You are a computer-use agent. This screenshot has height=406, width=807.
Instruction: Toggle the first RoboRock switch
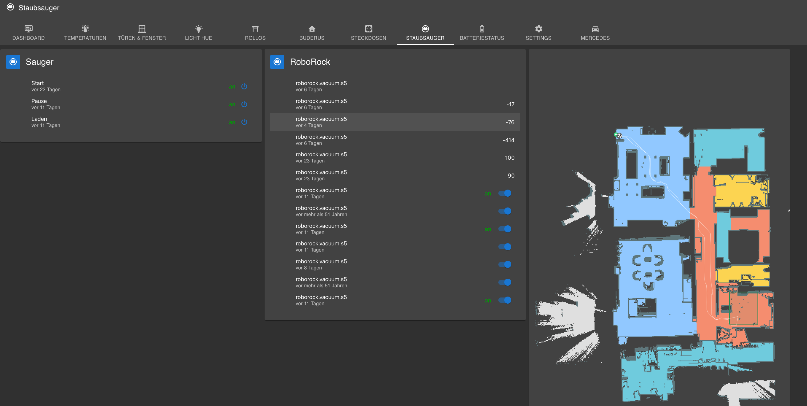pos(505,193)
